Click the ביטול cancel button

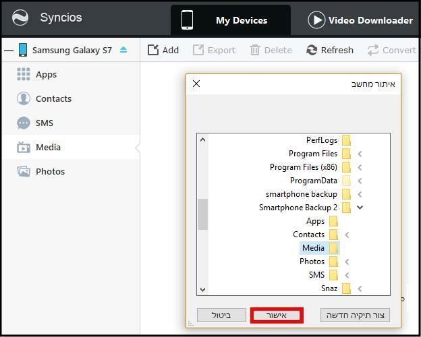(x=221, y=315)
